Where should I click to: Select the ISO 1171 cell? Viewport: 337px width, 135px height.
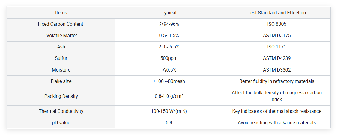pyautogui.click(x=276, y=47)
